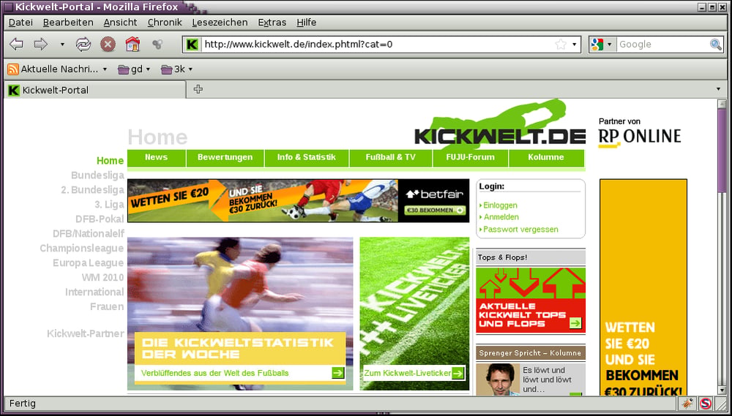The image size is (732, 416).
Task: Open the Bearbeiten menu
Action: pos(68,23)
